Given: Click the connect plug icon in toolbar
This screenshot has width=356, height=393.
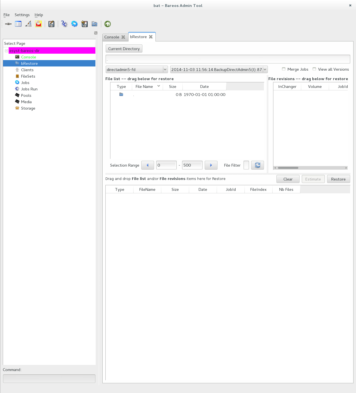Looking at the screenshot, I should click(x=8, y=24).
